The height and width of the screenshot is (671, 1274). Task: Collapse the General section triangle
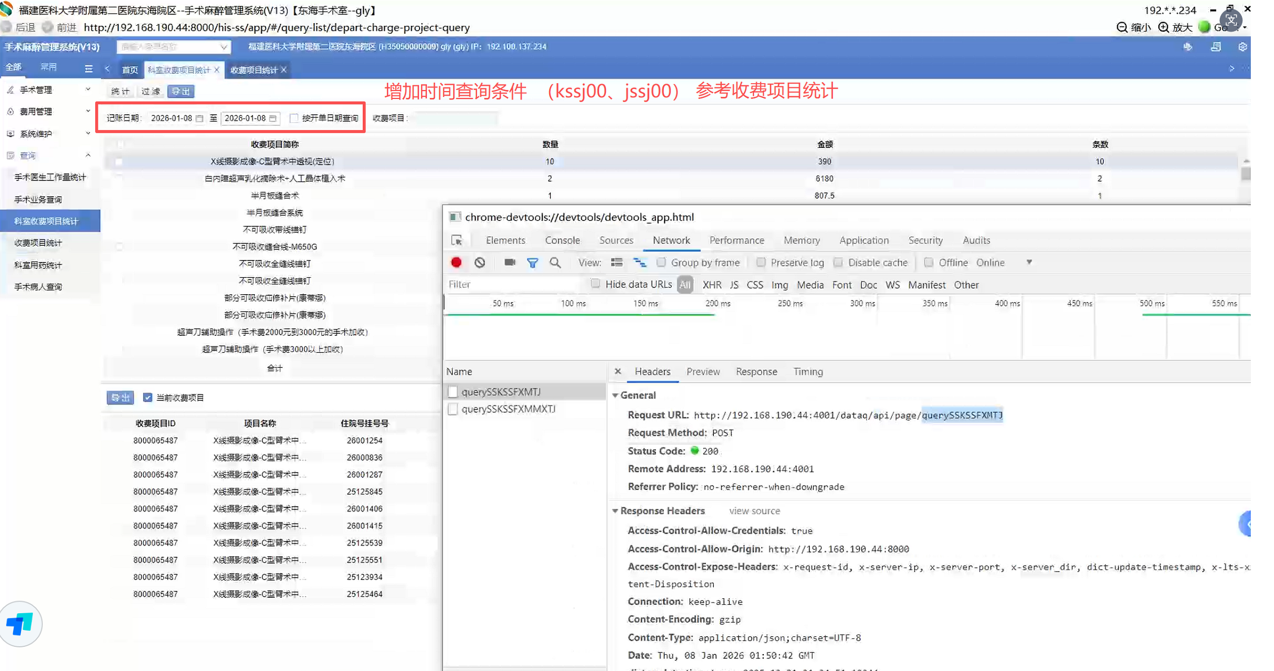(x=615, y=395)
